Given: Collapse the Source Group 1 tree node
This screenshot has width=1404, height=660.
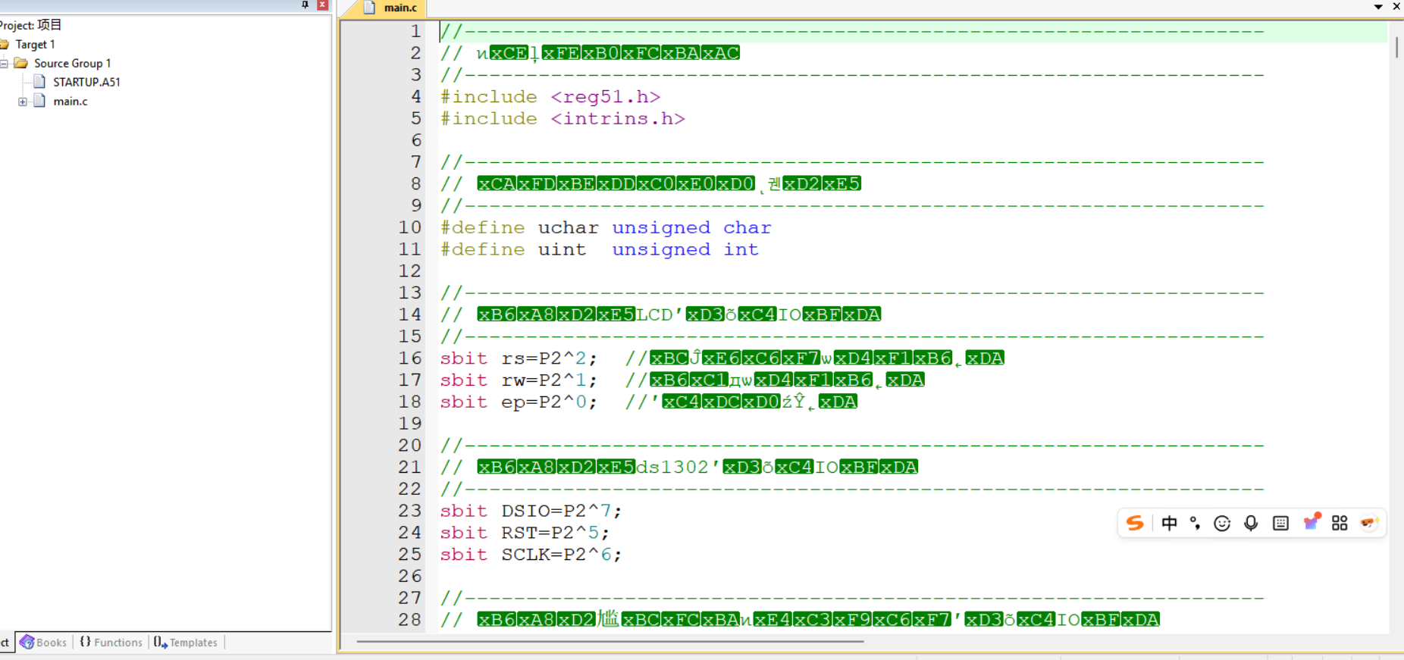Looking at the screenshot, I should (x=4, y=64).
